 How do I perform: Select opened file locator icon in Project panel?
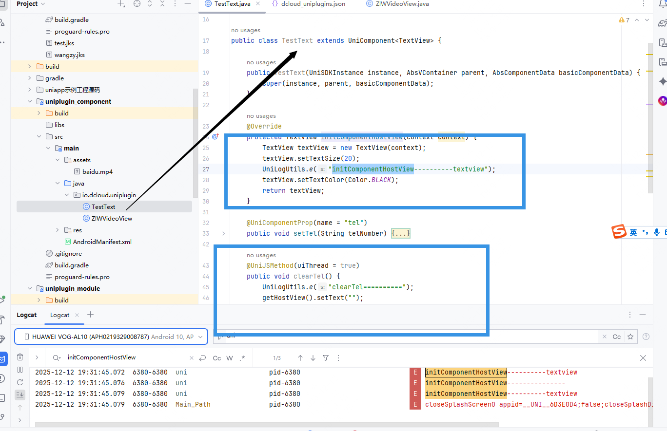pyautogui.click(x=137, y=4)
